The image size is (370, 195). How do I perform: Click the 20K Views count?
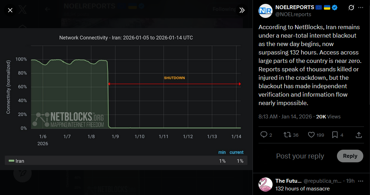tap(328, 117)
